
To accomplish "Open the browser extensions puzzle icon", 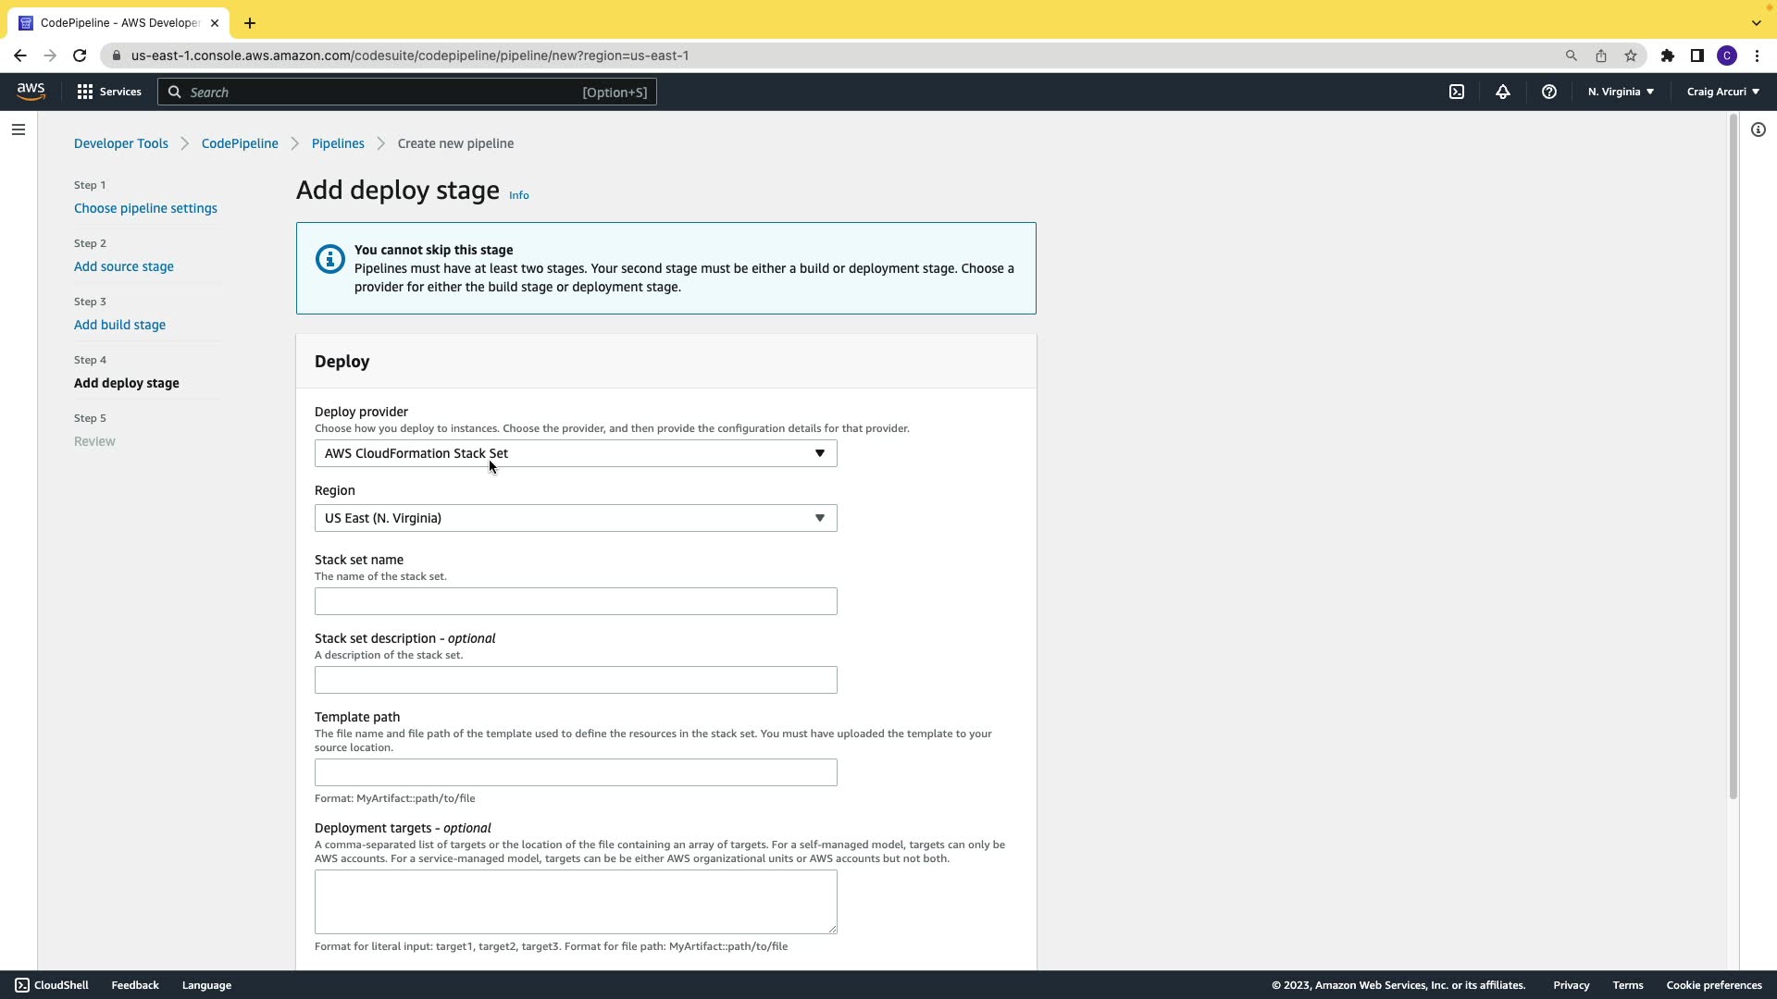I will [x=1668, y=55].
